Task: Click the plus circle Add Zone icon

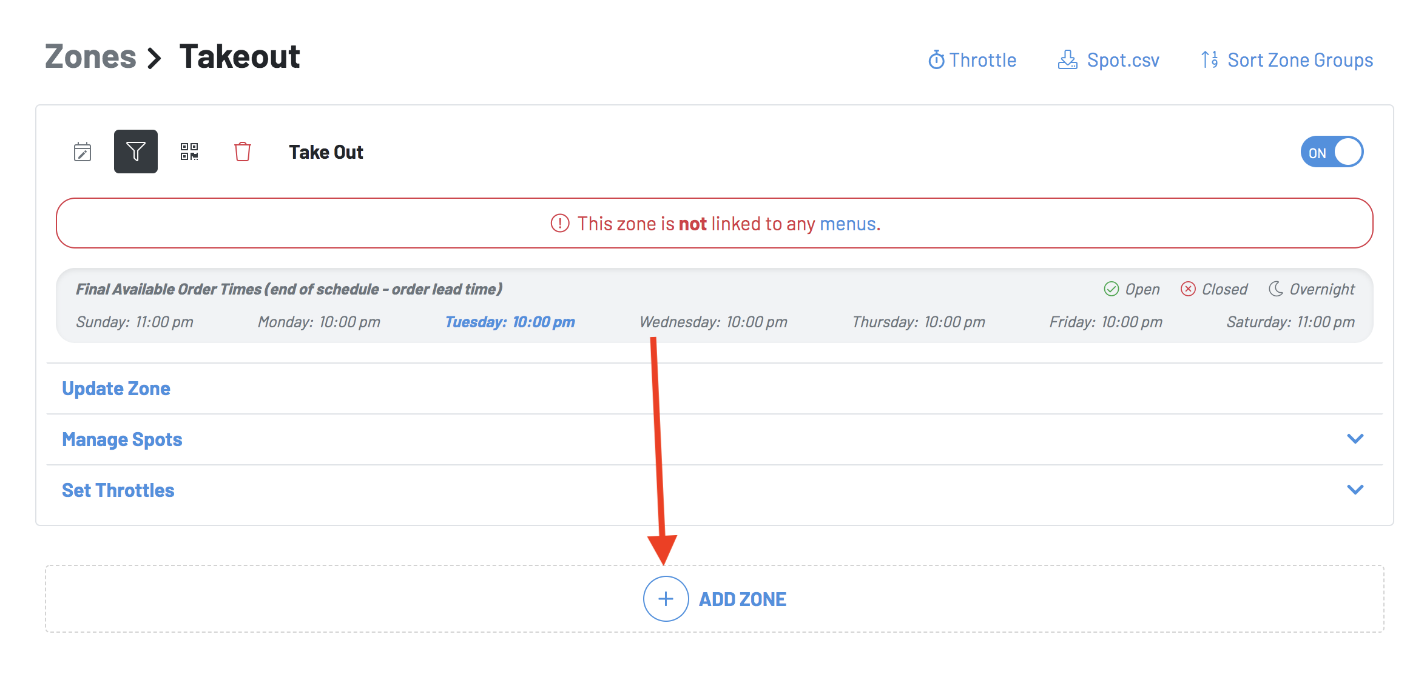Action: click(666, 599)
